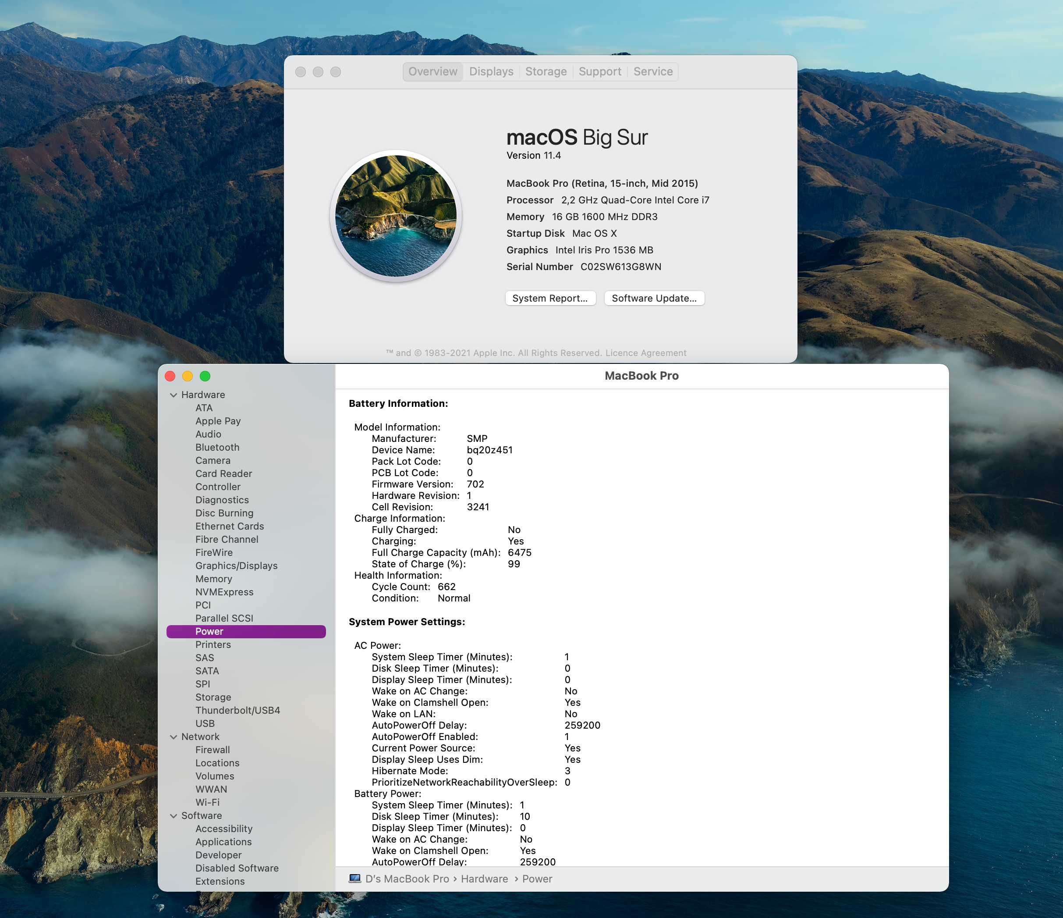This screenshot has height=918, width=1063.
Task: Collapse the Software section chevron
Action: tap(174, 816)
